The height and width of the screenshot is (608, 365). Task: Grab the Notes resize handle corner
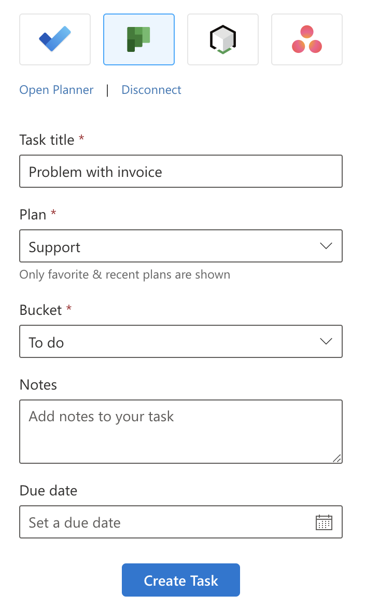coord(337,458)
